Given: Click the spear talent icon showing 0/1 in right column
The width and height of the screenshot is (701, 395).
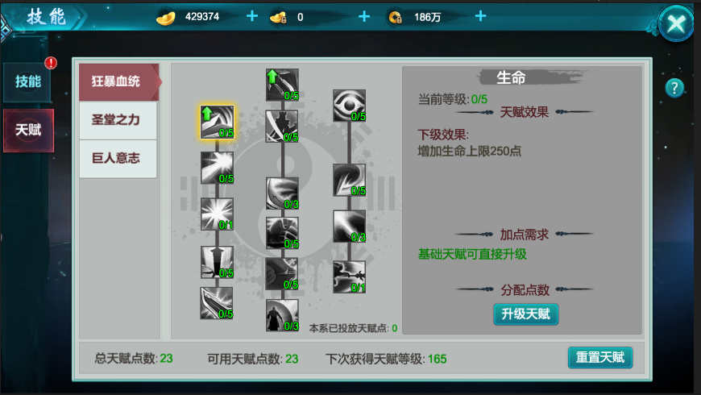Looking at the screenshot, I should click(349, 276).
